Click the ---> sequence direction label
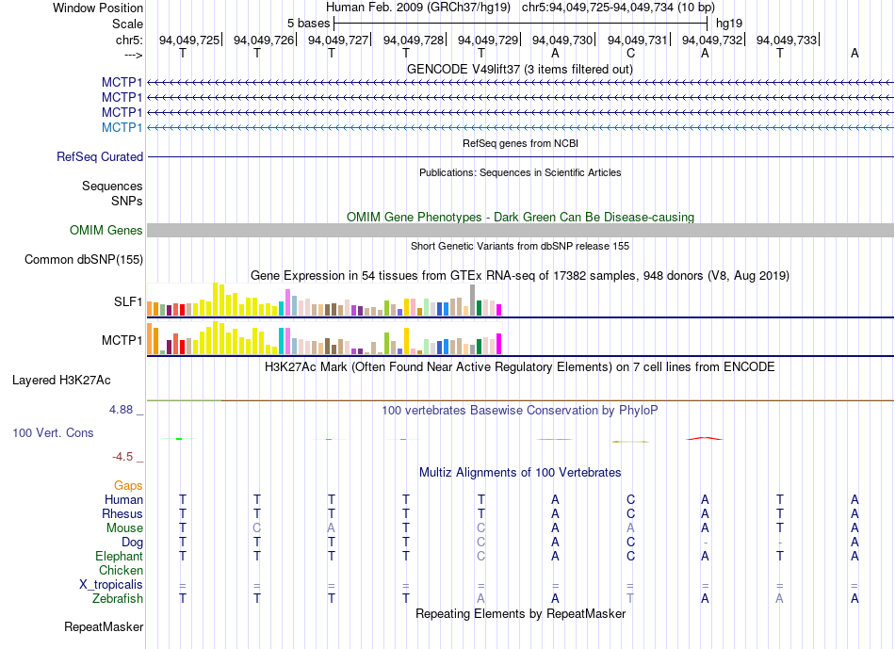 pyautogui.click(x=133, y=55)
